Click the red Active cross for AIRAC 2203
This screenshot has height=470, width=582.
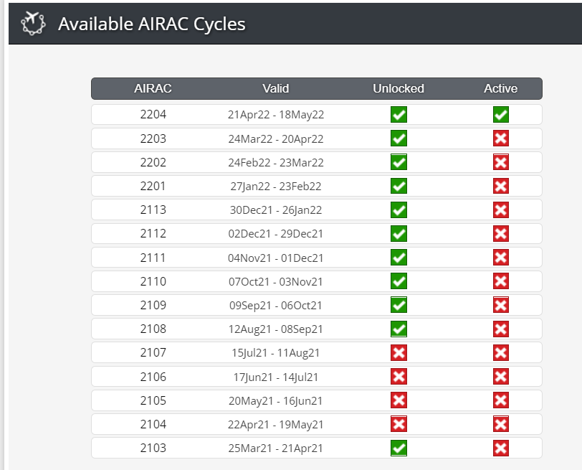click(x=501, y=138)
